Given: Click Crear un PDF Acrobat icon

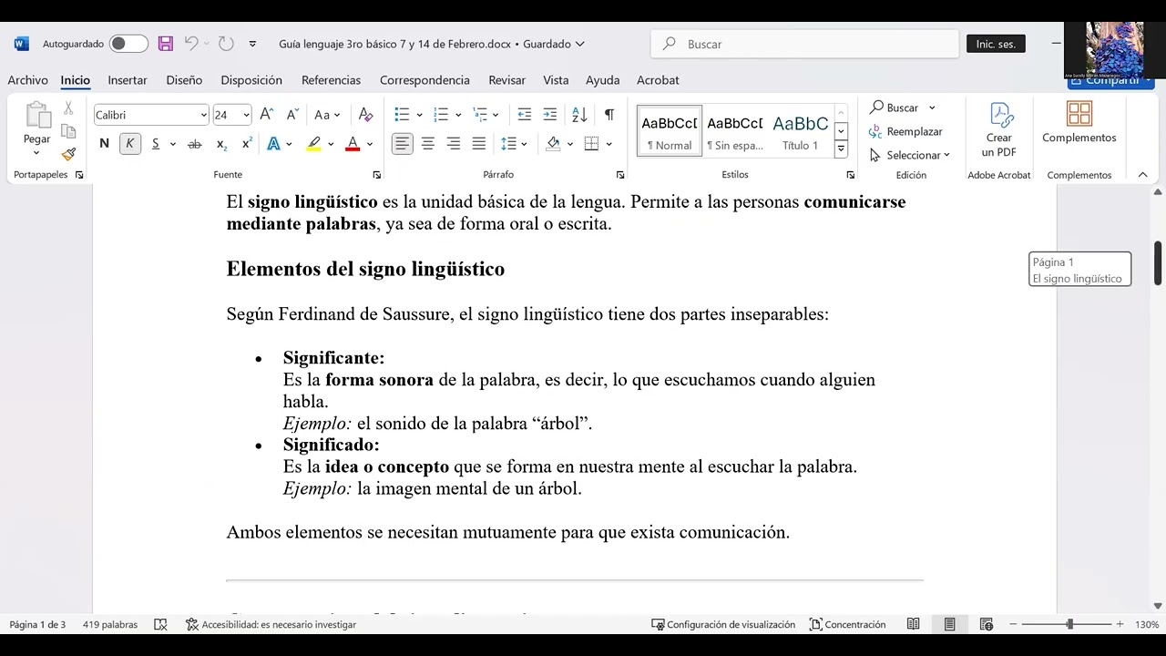Looking at the screenshot, I should tap(999, 130).
